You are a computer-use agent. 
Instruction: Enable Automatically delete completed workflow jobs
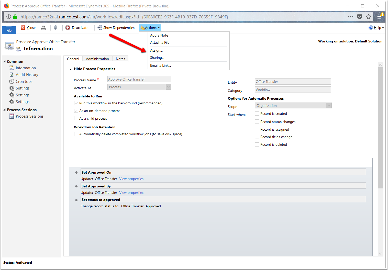click(x=76, y=134)
